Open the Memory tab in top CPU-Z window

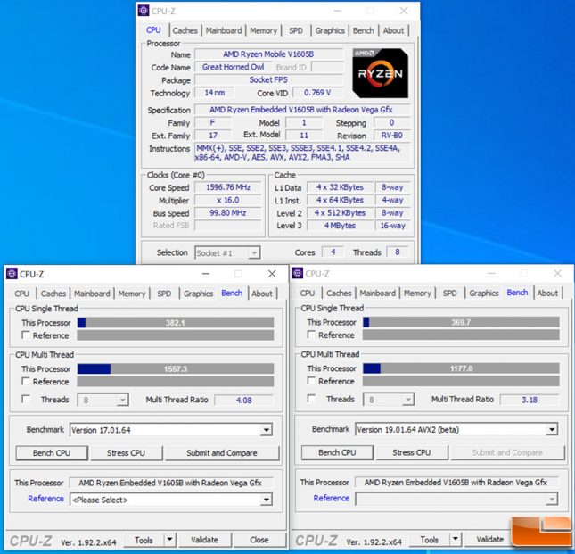(x=263, y=30)
